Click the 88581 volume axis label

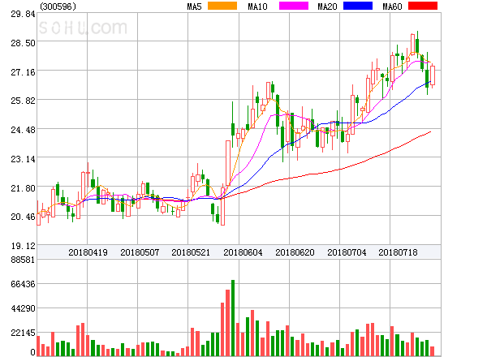pos(23,260)
